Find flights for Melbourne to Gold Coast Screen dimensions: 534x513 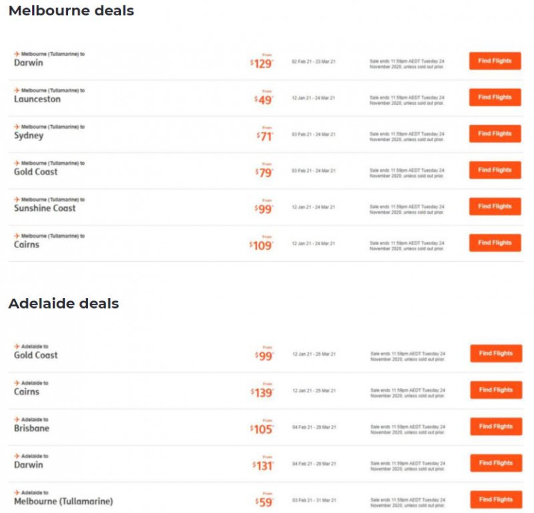click(x=495, y=170)
